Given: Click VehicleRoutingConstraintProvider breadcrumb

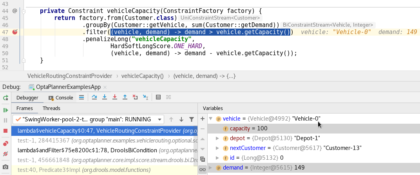Looking at the screenshot, I should click(70, 76).
